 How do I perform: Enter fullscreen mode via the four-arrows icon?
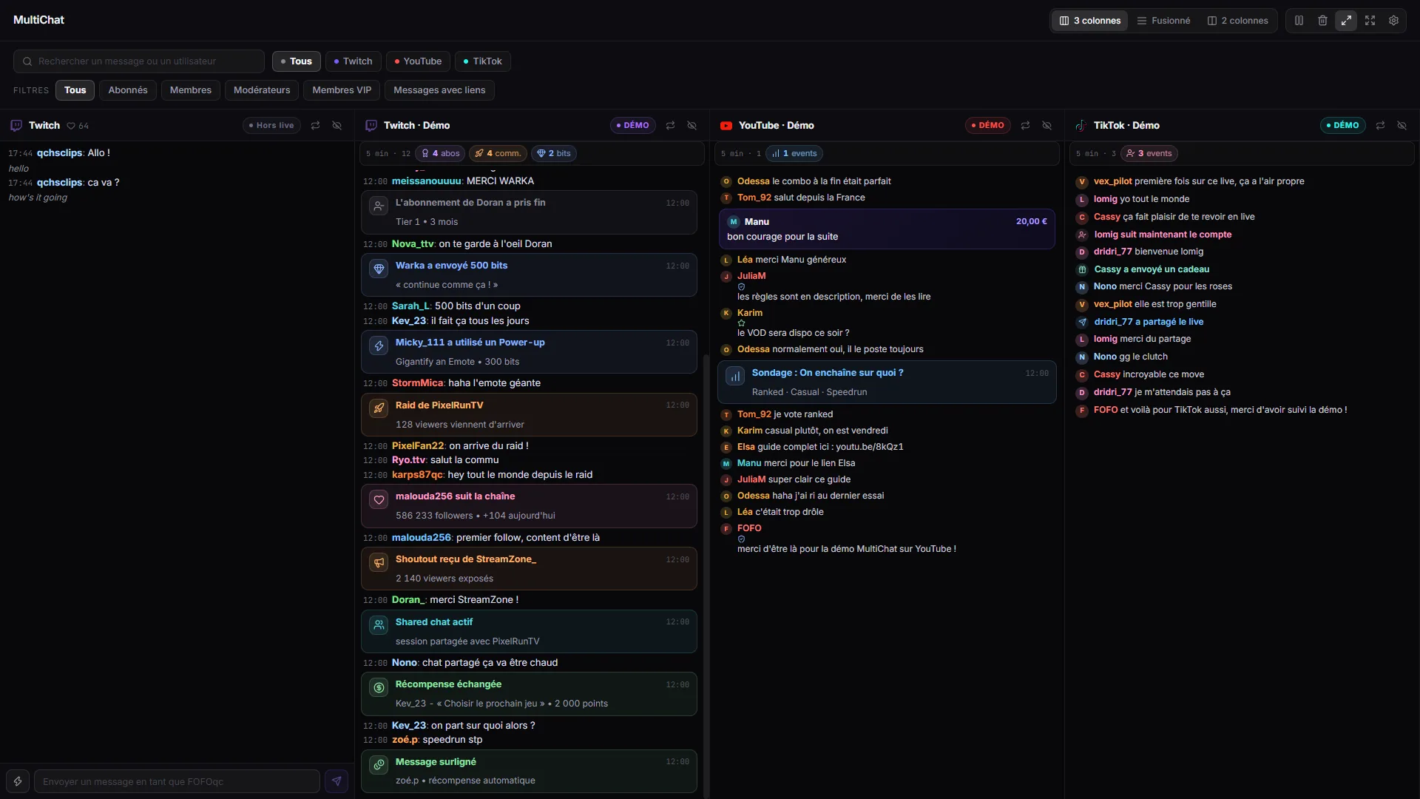click(1370, 21)
